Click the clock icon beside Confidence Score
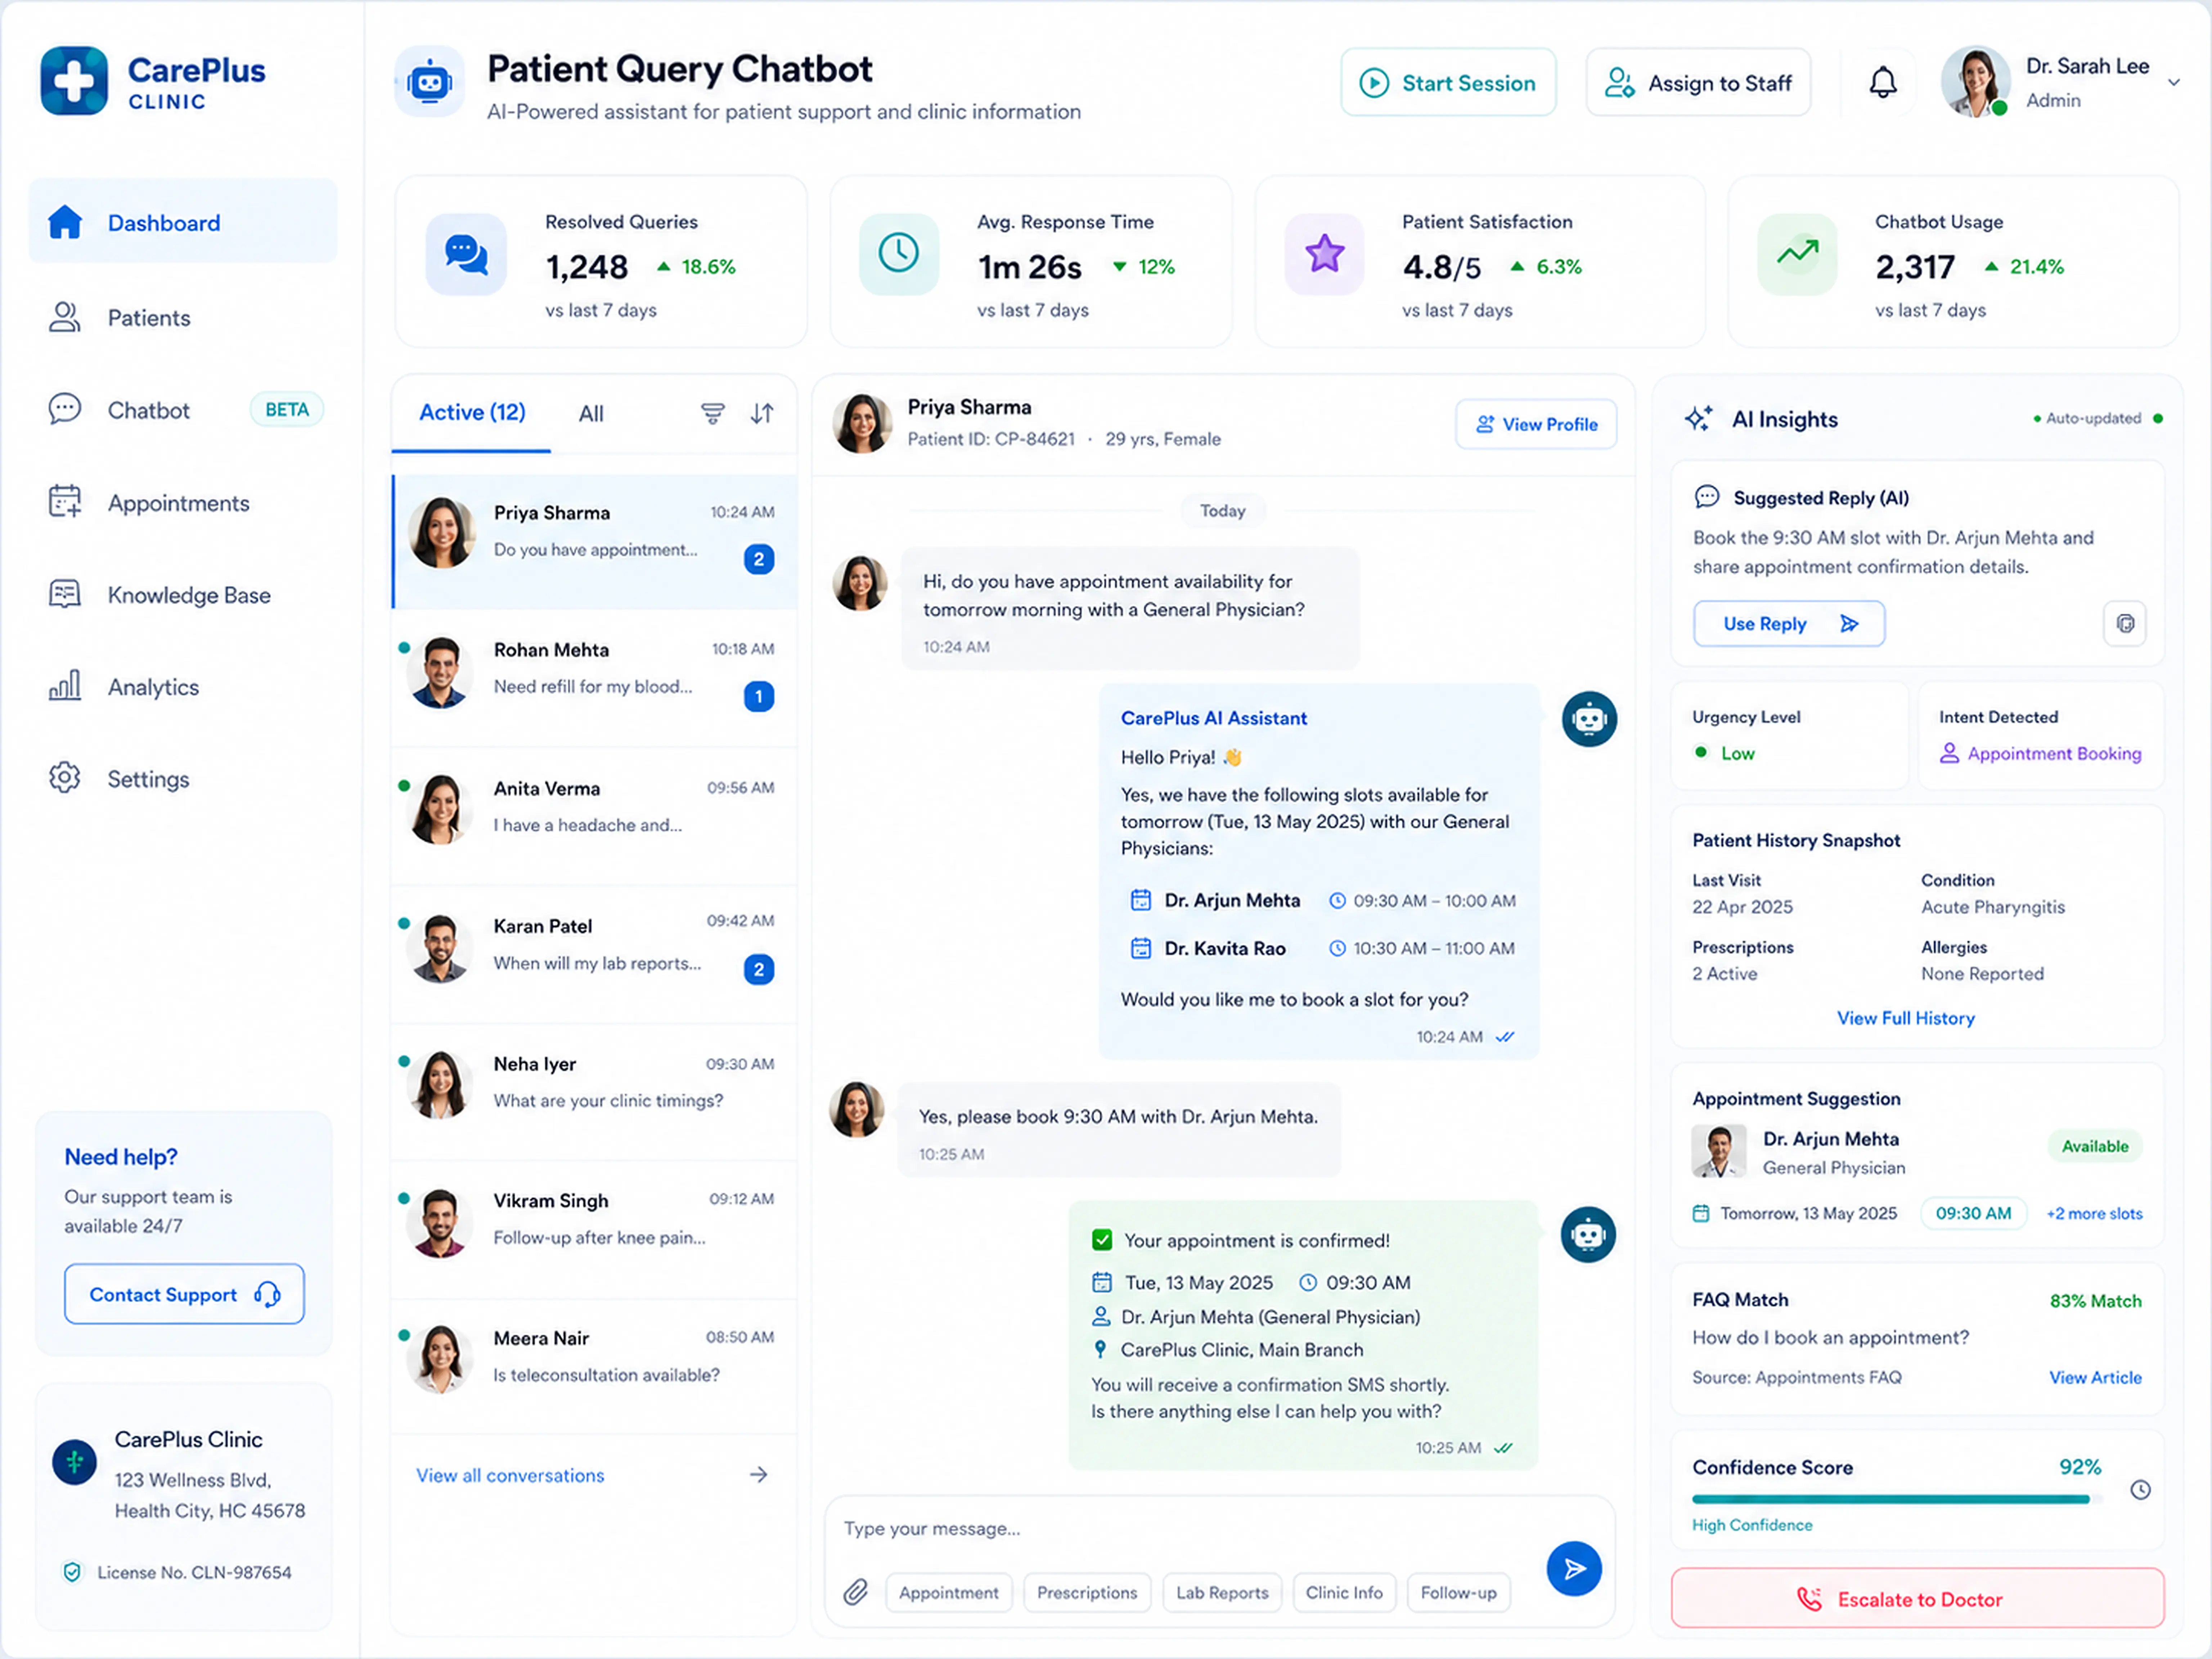Image resolution: width=2212 pixels, height=1659 pixels. (x=2140, y=1490)
